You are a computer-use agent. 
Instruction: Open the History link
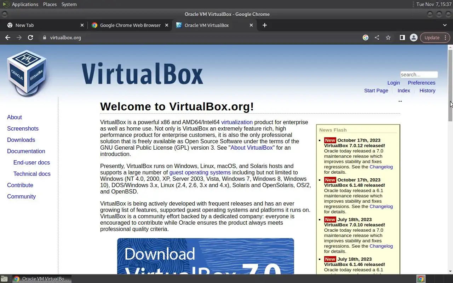(428, 91)
